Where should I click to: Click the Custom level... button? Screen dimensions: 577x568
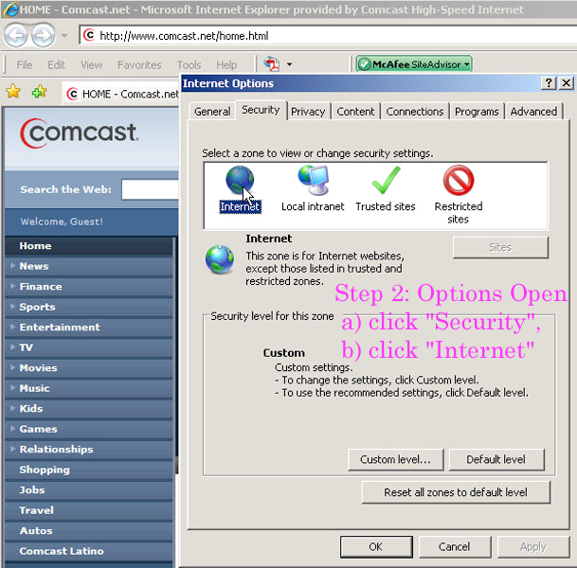pos(396,459)
